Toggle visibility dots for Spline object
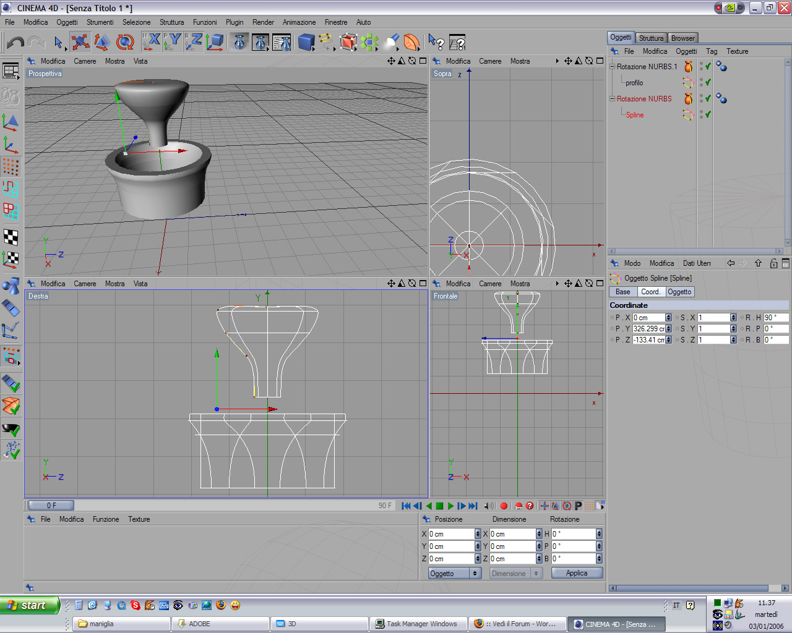Screen dimensions: 792x633 coord(701,114)
